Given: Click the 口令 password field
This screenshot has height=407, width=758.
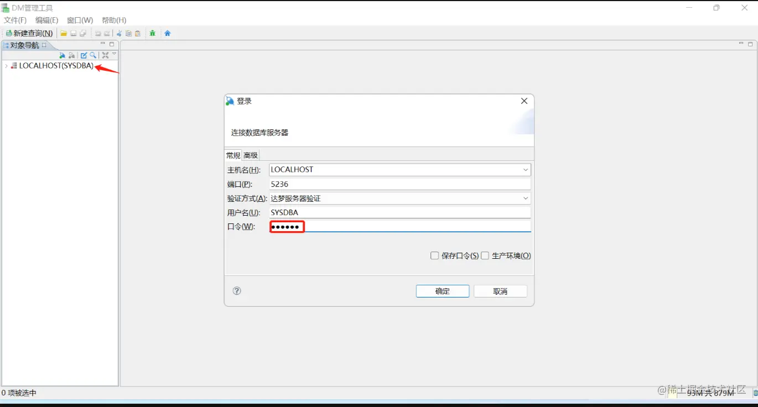Looking at the screenshot, I should pyautogui.click(x=400, y=227).
